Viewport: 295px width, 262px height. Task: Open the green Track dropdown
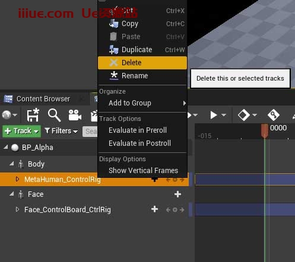(21, 131)
